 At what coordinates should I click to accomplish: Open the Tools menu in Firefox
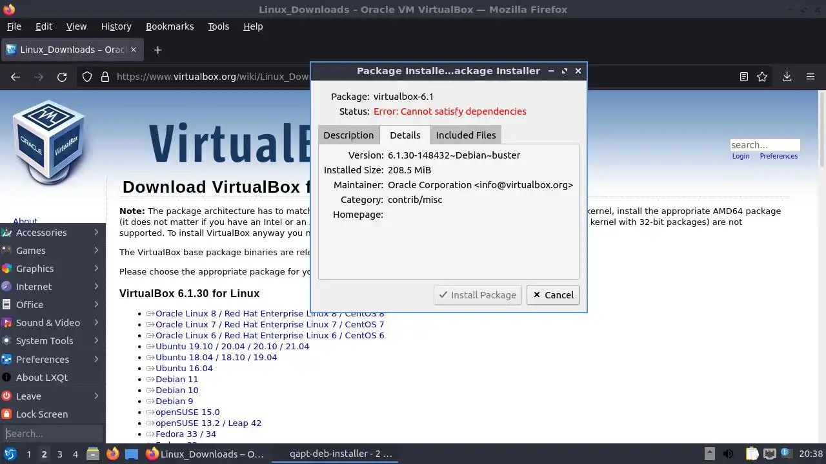click(218, 26)
